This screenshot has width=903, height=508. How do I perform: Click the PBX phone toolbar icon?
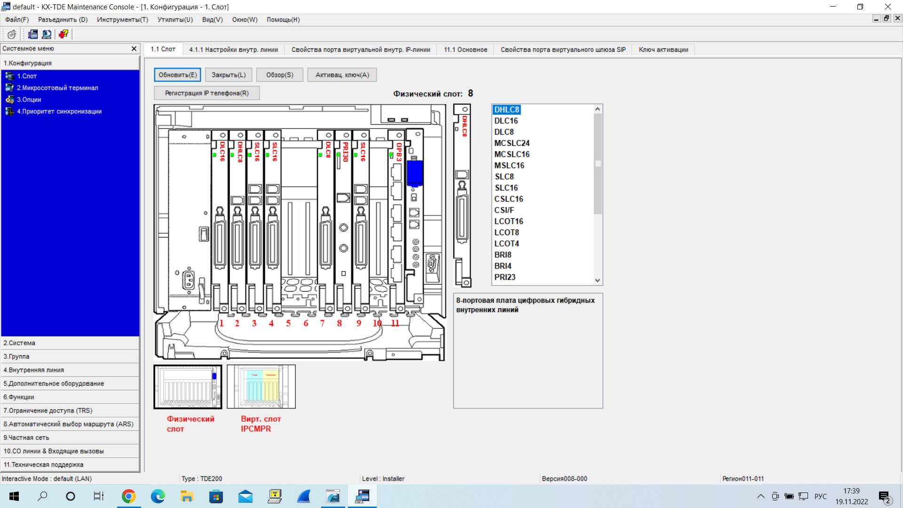coord(32,34)
